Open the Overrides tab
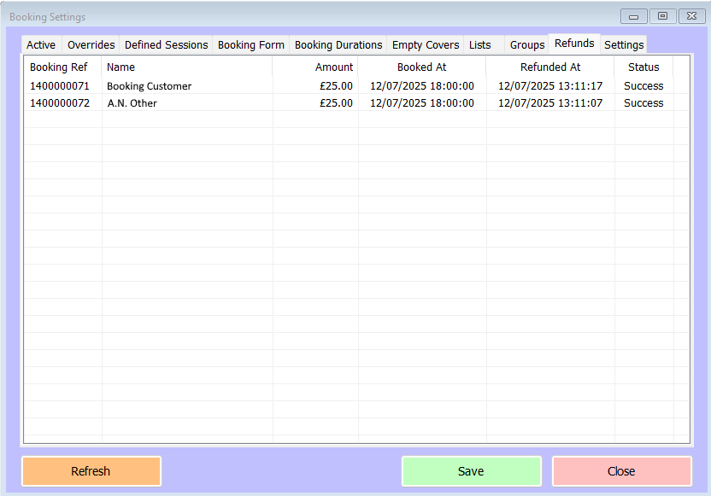This screenshot has height=496, width=711. (91, 45)
